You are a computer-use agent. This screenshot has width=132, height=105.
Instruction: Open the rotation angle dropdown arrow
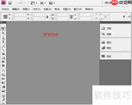[91, 15]
